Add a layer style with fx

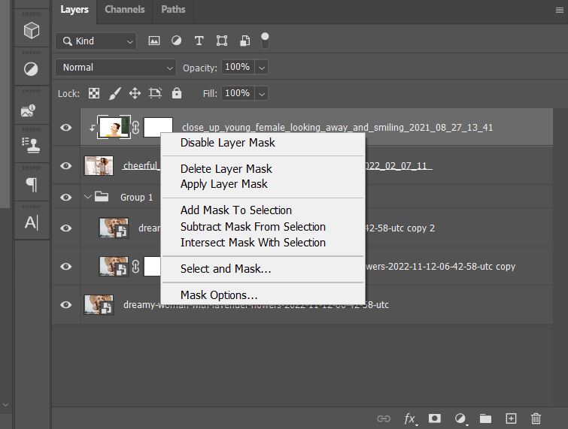pyautogui.click(x=411, y=419)
